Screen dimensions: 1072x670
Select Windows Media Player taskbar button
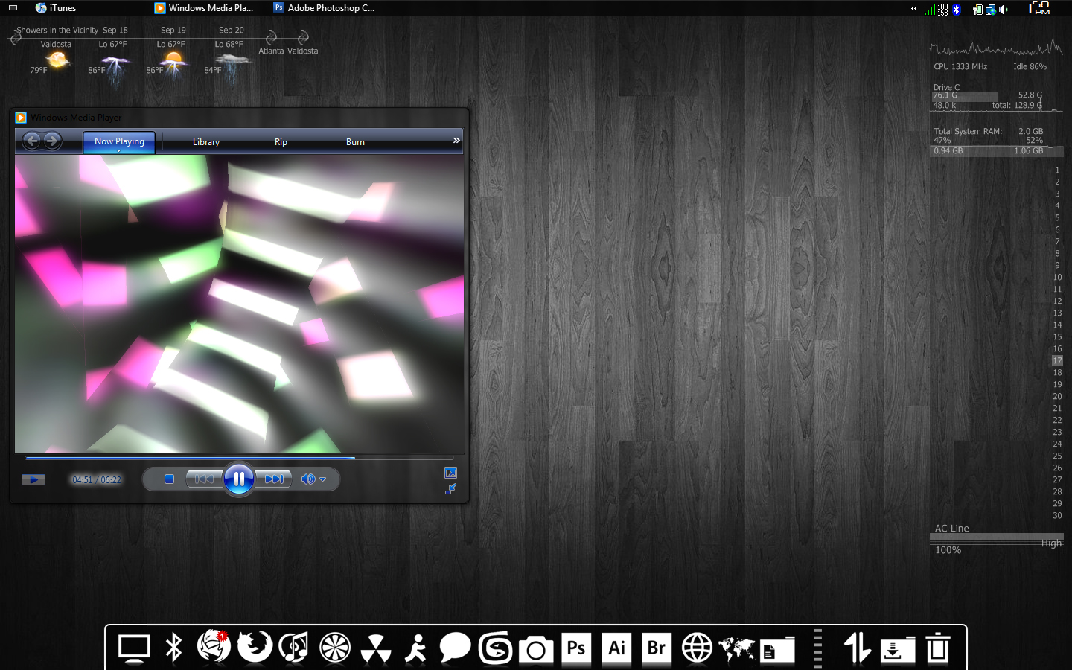tap(204, 8)
